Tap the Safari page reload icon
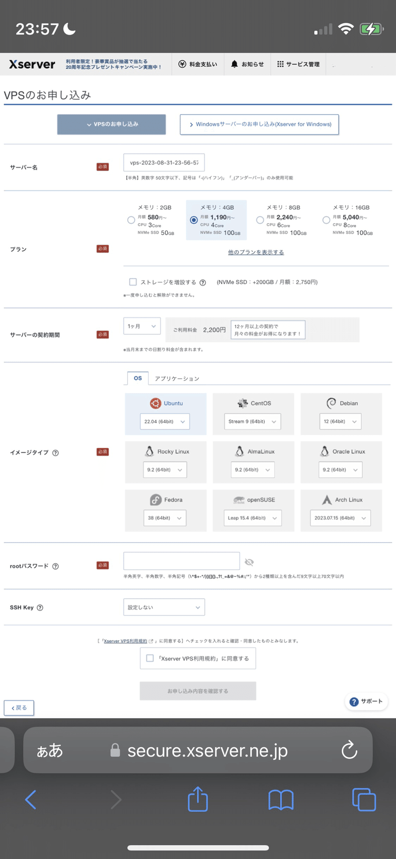 349,750
